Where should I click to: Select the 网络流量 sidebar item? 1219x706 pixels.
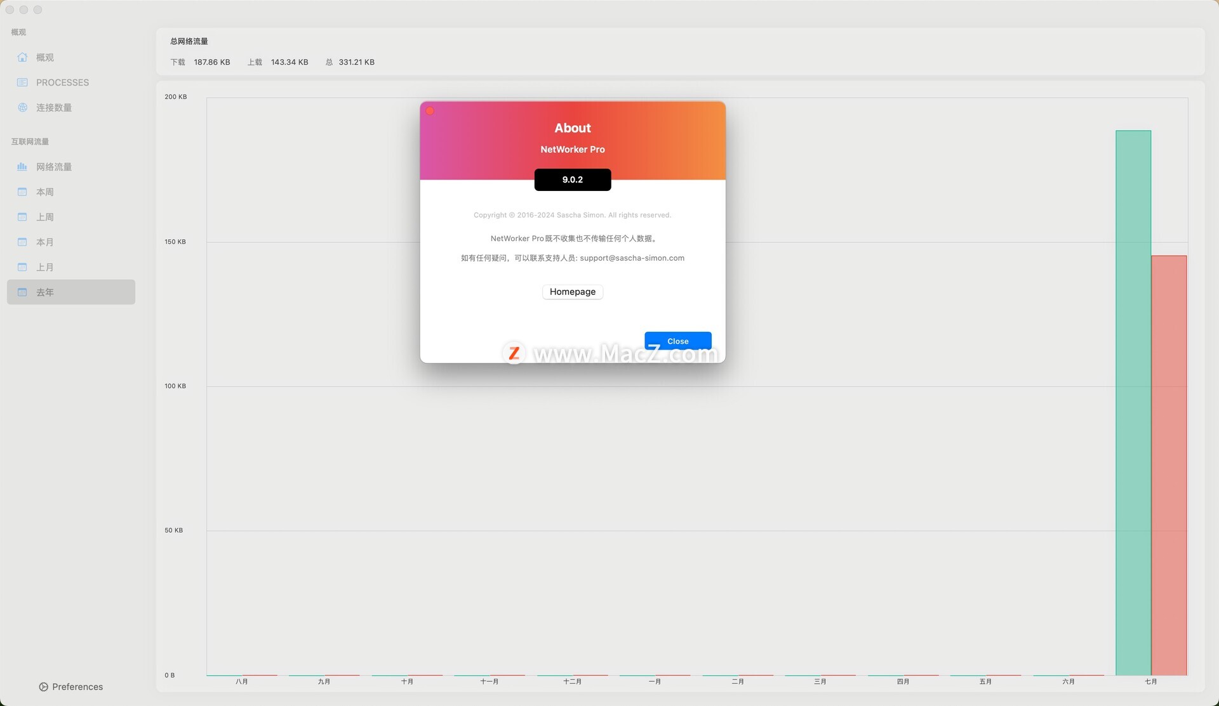(x=70, y=167)
